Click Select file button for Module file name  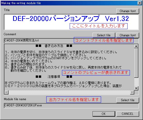click(x=128, y=100)
